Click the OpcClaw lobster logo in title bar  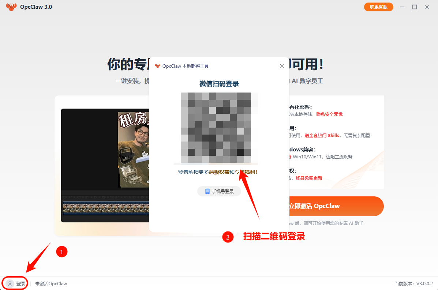coord(11,7)
